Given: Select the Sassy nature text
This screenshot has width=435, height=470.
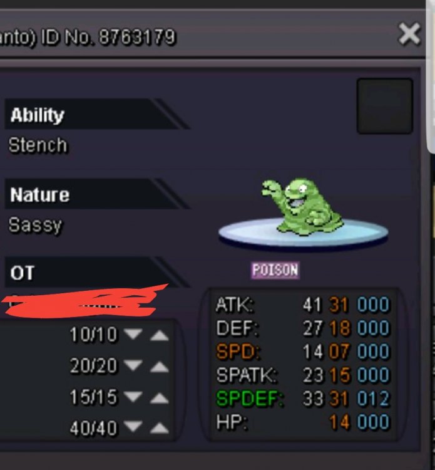Looking at the screenshot, I should tap(35, 225).
